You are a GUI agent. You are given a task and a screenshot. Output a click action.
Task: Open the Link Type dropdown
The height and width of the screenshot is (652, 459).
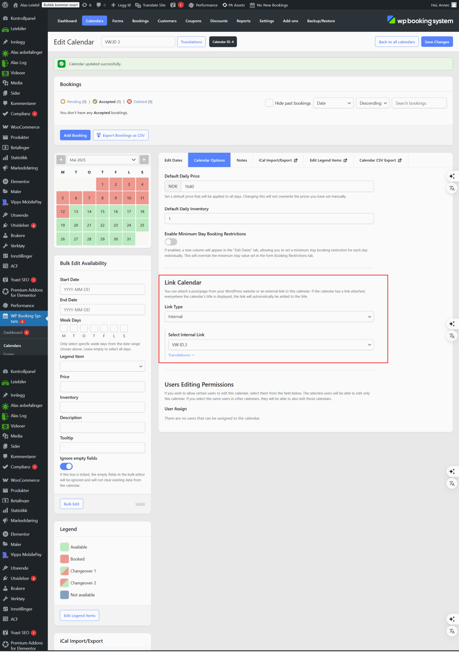coord(269,316)
